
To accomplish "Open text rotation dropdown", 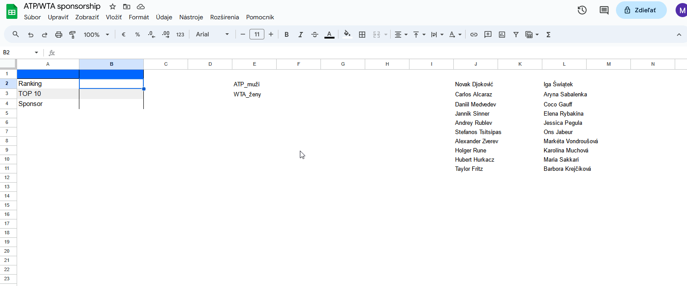I will tap(455, 35).
